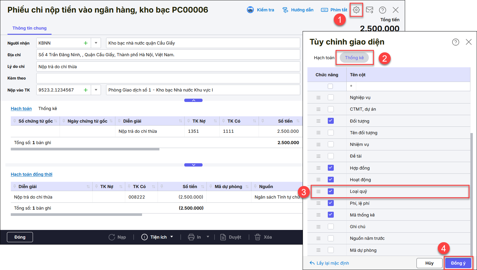Switch to Thống kê tab in dialog

(354, 58)
